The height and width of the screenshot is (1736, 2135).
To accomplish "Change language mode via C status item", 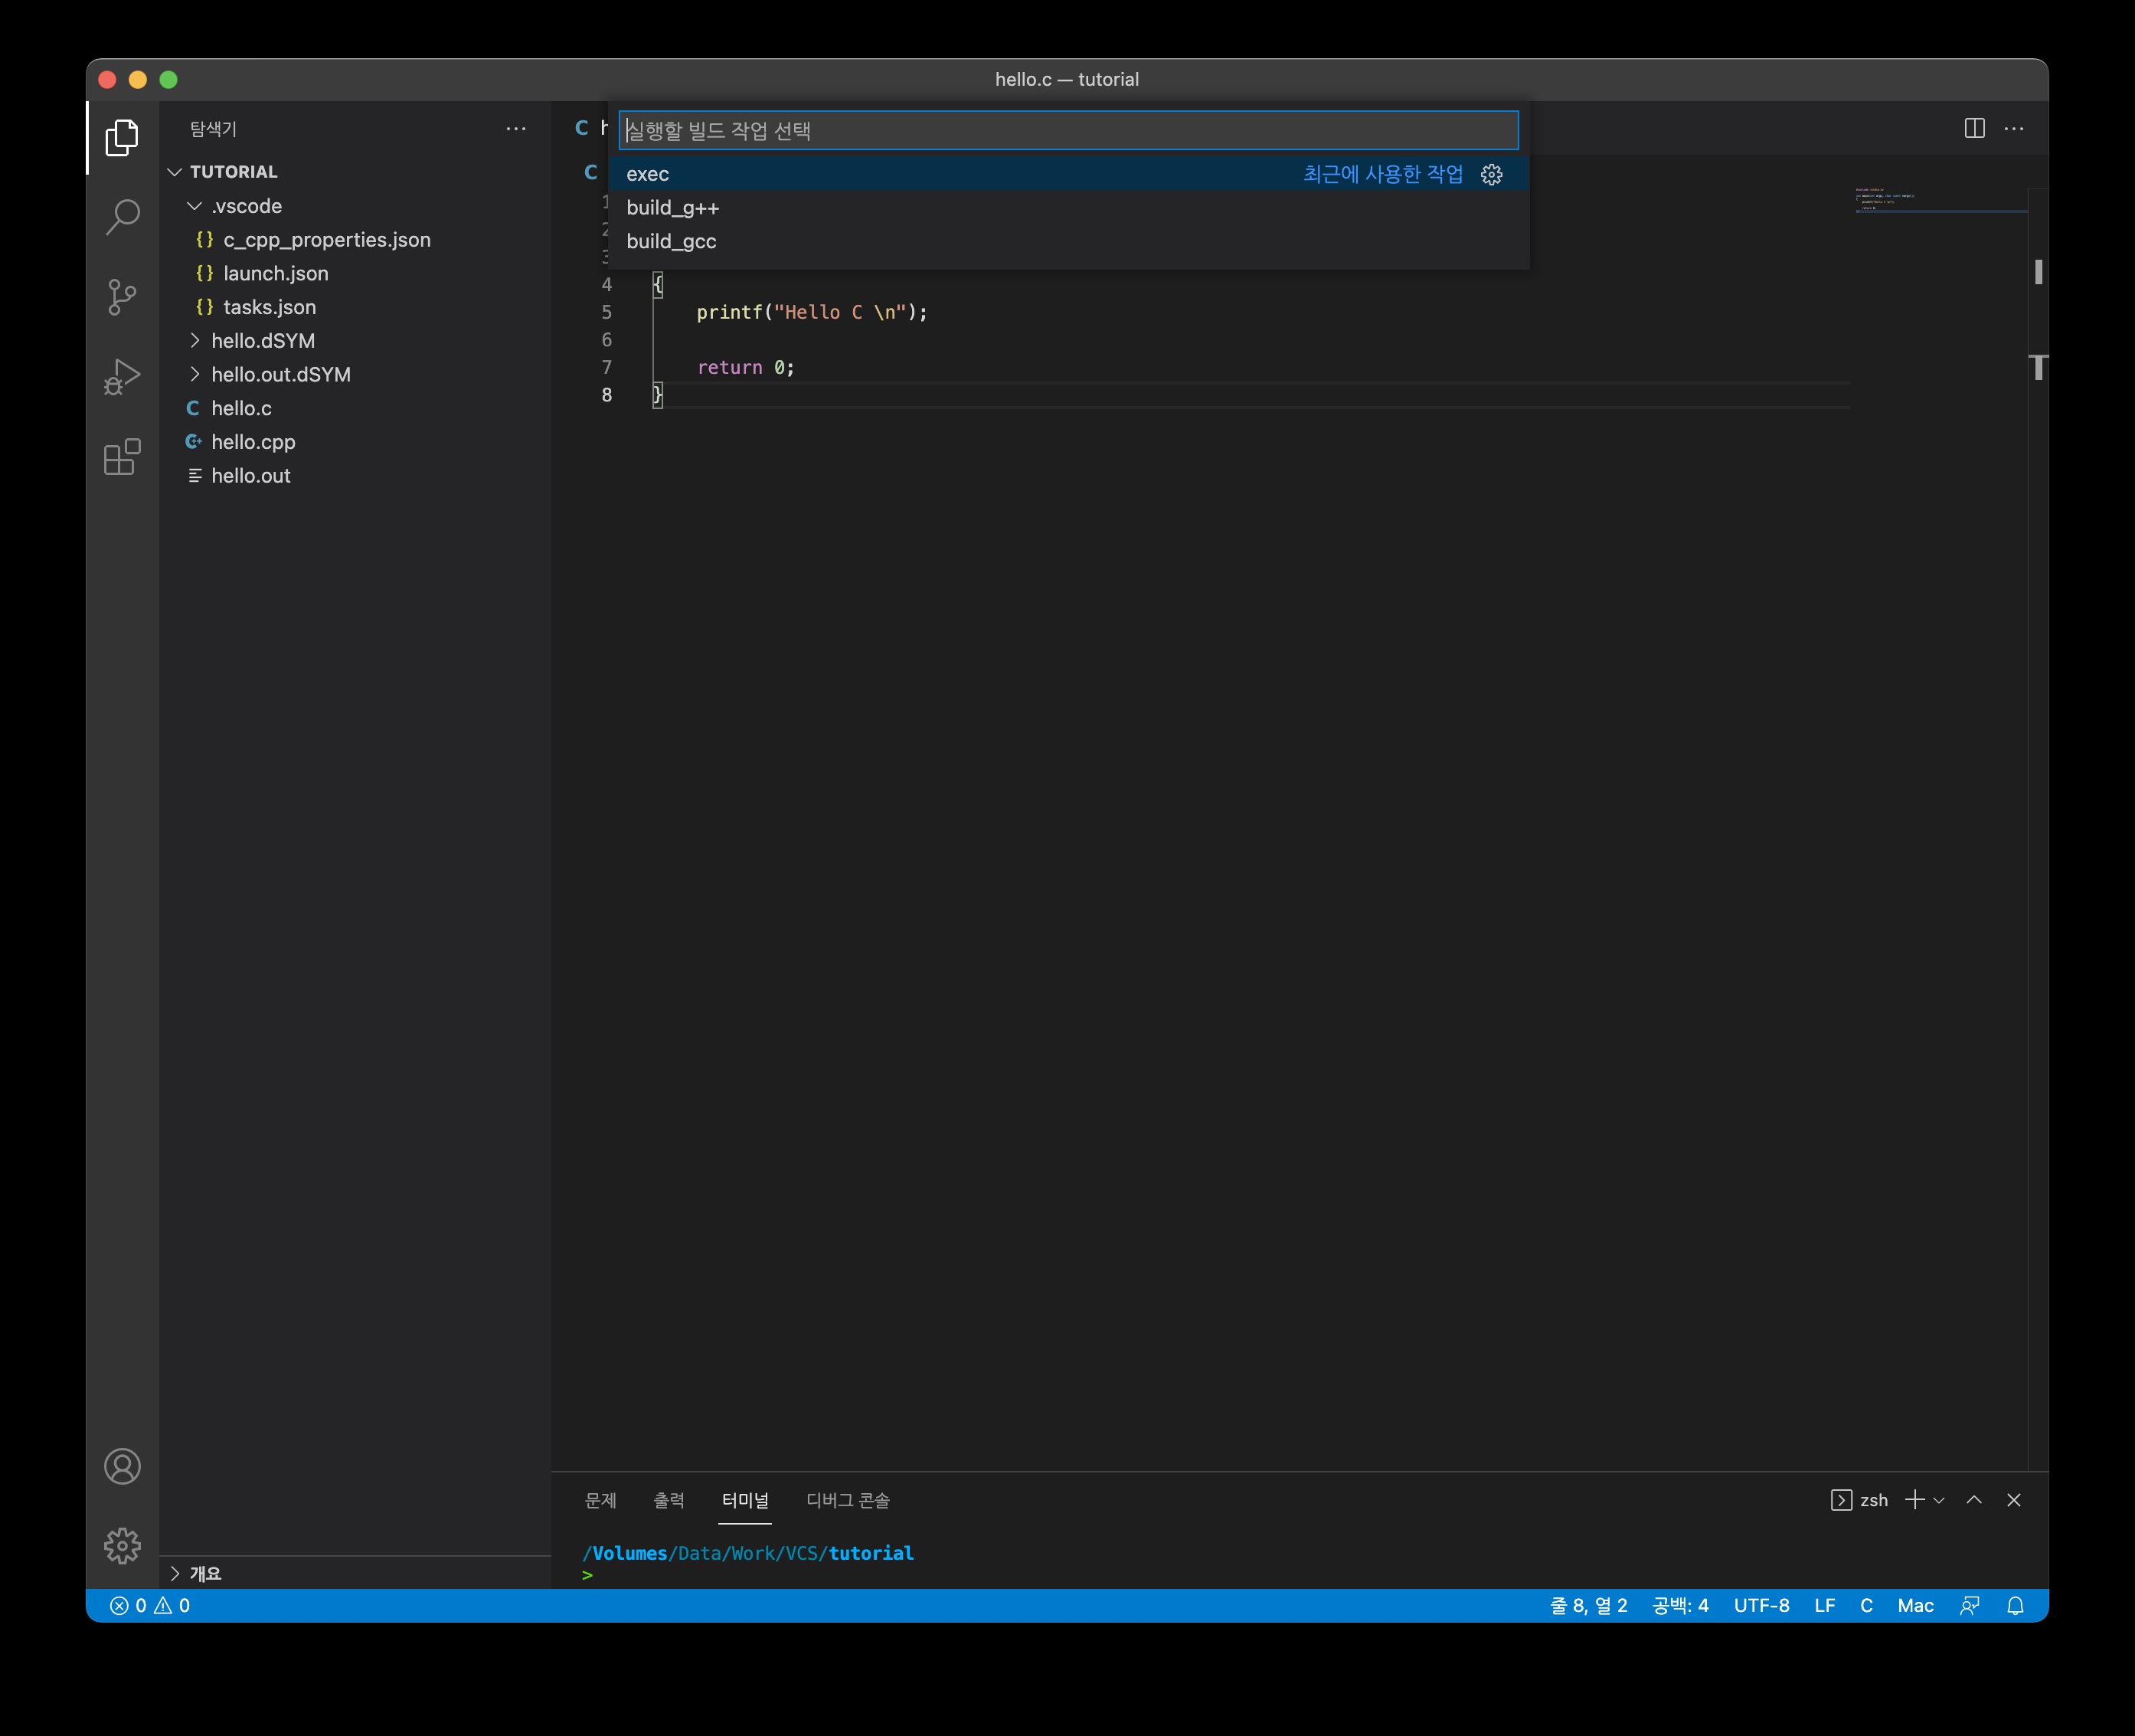I will click(x=1865, y=1605).
